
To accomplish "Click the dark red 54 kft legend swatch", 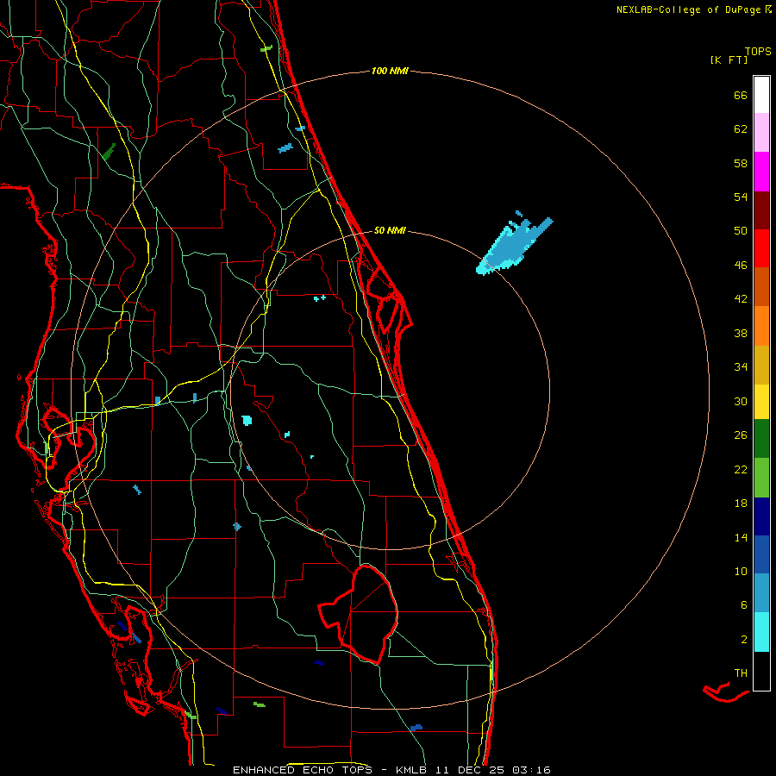I will tap(761, 211).
